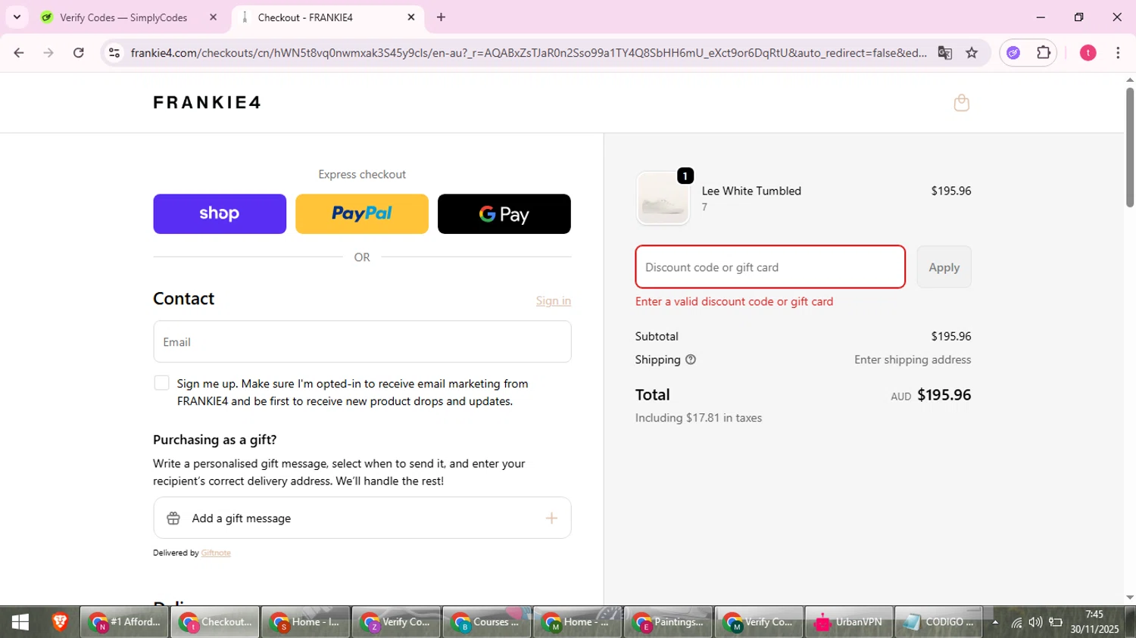This screenshot has width=1136, height=638.
Task: Open the Windows Start menu
Action: click(20, 622)
